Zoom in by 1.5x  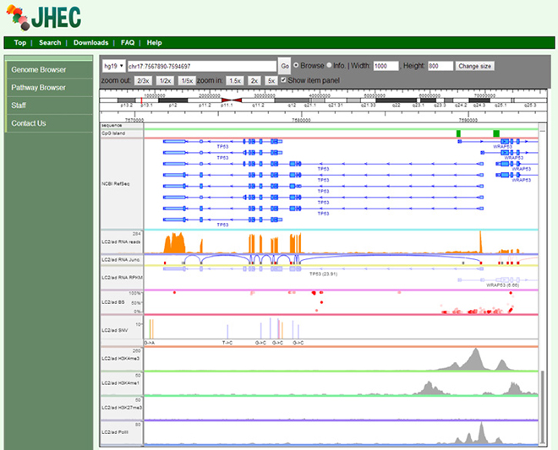pos(234,80)
